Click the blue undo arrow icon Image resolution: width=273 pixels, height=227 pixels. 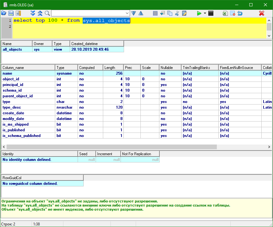240,13
